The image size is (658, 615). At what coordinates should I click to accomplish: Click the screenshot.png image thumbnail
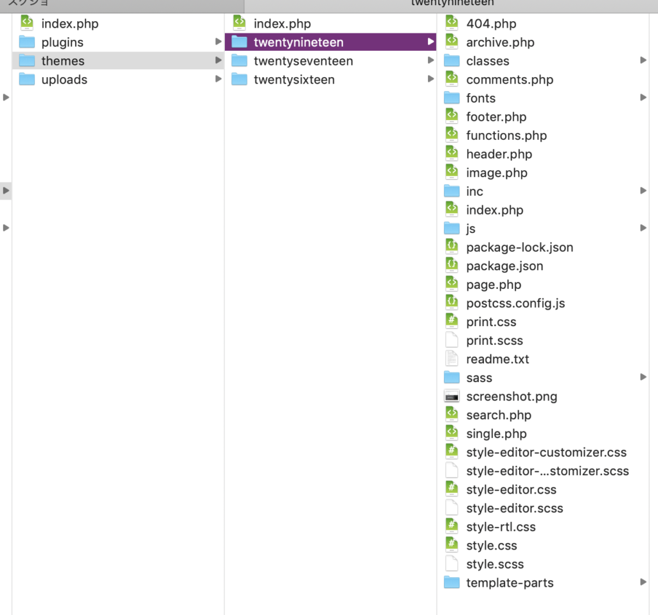[452, 396]
